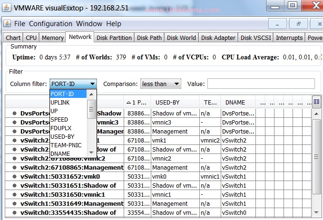Click the bullet icon of vSwitch0:33554435:Shadow of row
This screenshot has width=323, height=220.
pos(14,212)
